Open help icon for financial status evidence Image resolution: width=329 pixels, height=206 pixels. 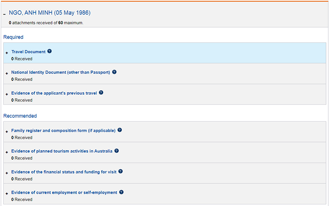tap(121, 171)
